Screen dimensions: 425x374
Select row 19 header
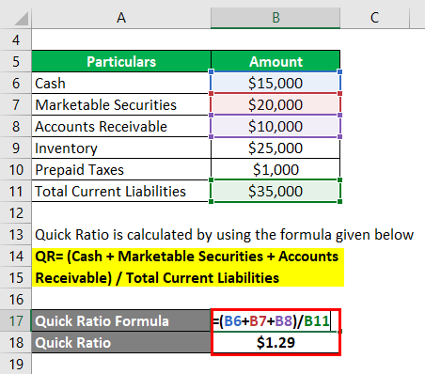click(16, 364)
